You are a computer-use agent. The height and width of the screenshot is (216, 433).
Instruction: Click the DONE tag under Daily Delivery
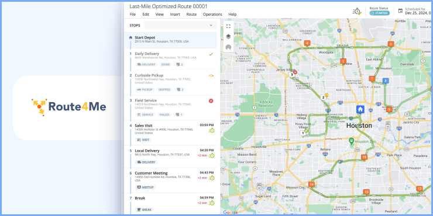point(166,64)
